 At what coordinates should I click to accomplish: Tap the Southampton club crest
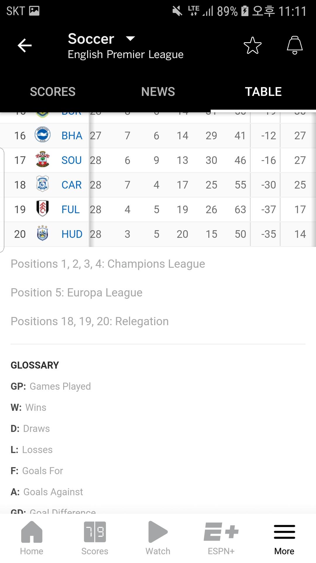tap(42, 160)
